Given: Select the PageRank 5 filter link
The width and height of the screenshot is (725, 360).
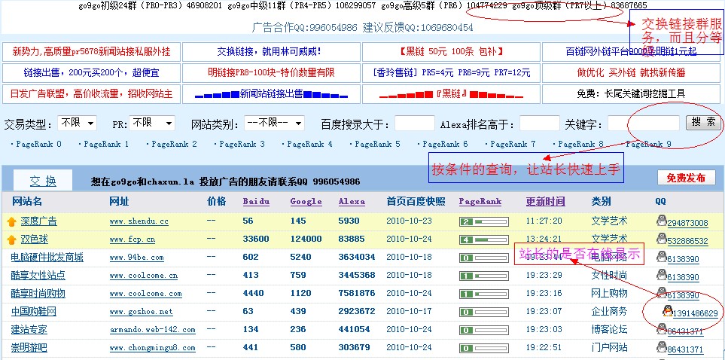Looking at the screenshot, I should tap(377, 144).
